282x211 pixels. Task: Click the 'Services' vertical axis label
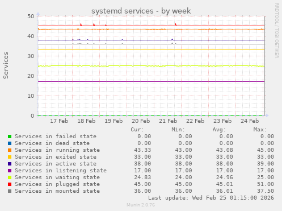6,65
